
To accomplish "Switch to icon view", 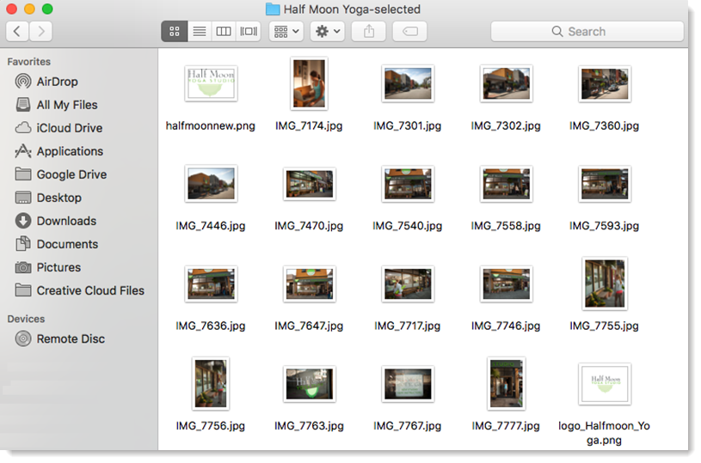I will coord(175,31).
